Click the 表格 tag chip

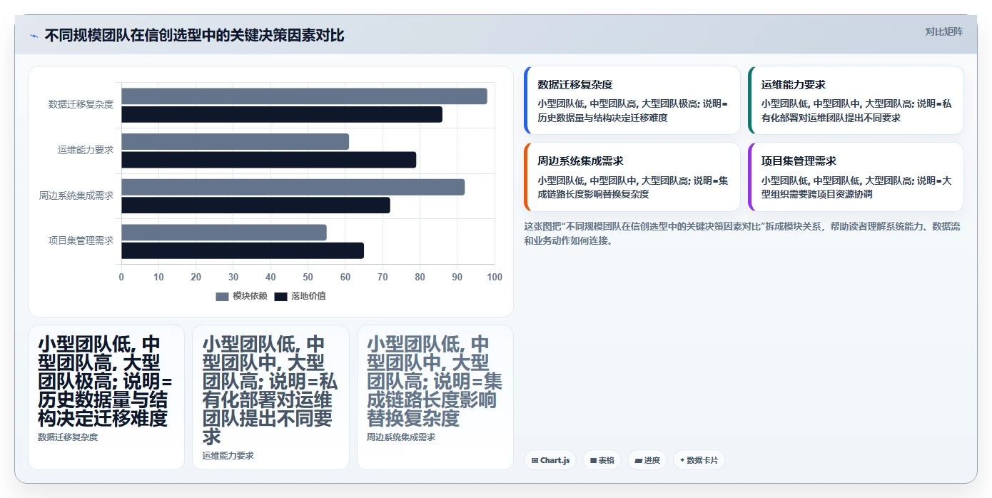point(602,460)
